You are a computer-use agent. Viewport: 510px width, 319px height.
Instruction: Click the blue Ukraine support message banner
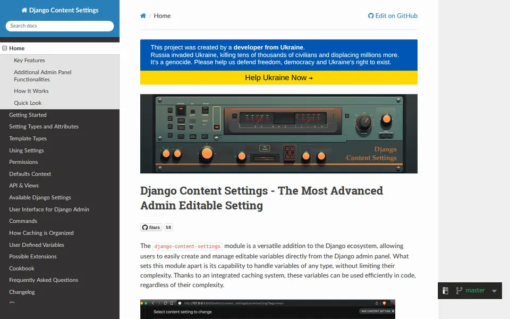(279, 55)
